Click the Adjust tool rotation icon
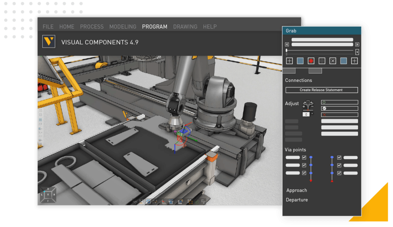Viewport: 393px width, 227px height. click(x=308, y=106)
